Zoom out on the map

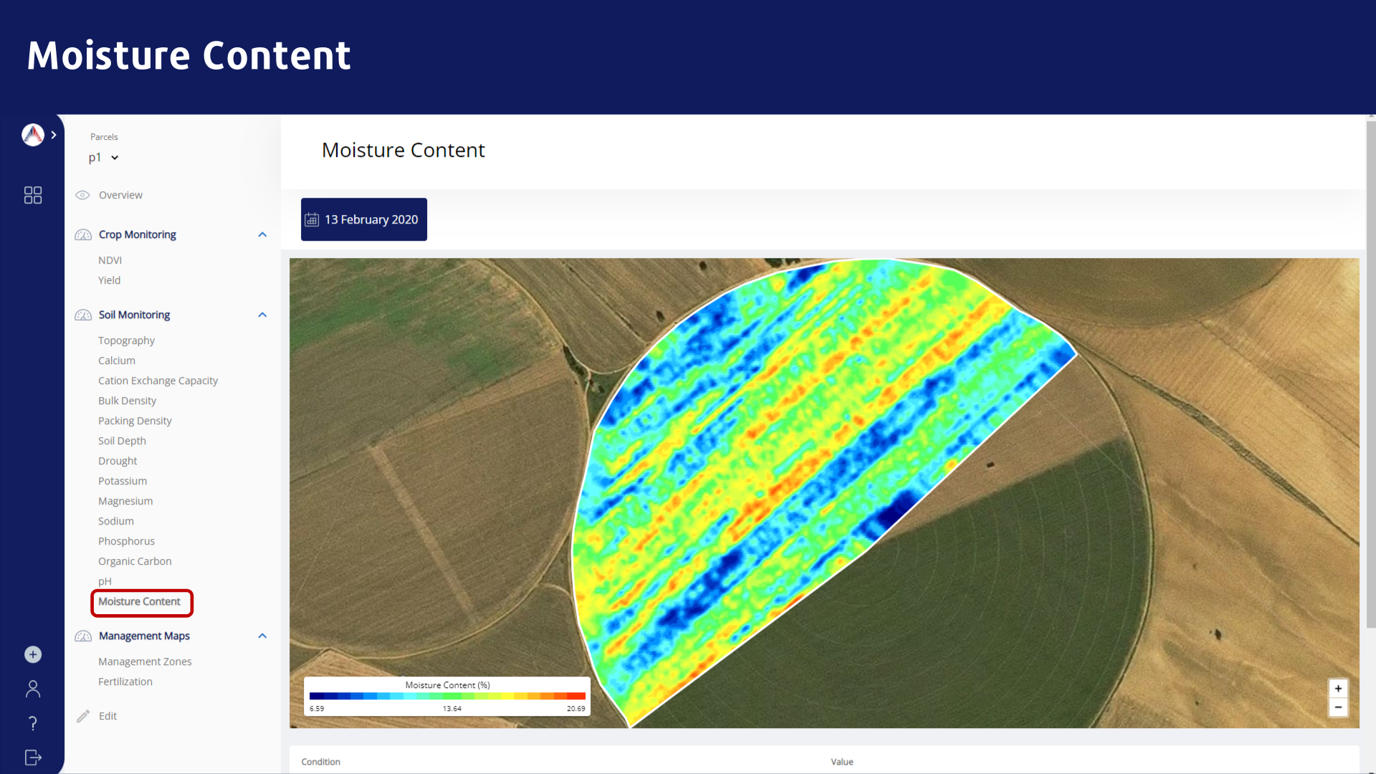[1338, 707]
